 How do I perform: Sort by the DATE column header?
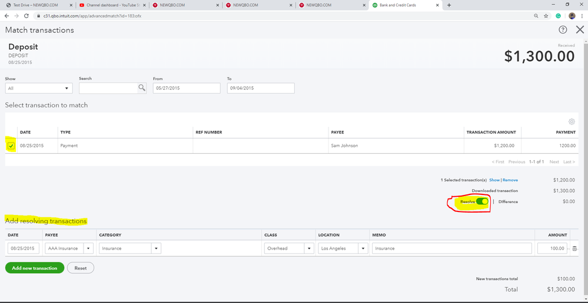coord(25,133)
